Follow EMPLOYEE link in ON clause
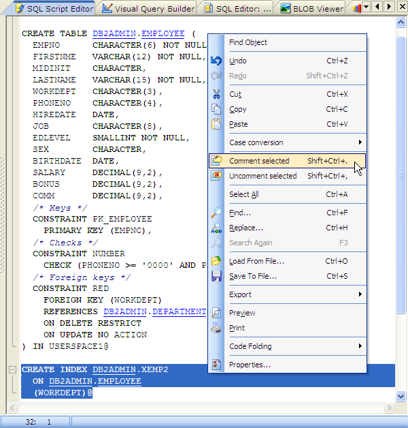Image resolution: width=408 pixels, height=428 pixels. point(119,381)
